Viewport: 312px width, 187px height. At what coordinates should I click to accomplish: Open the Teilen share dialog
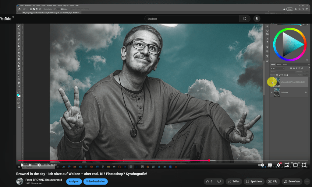(233, 182)
